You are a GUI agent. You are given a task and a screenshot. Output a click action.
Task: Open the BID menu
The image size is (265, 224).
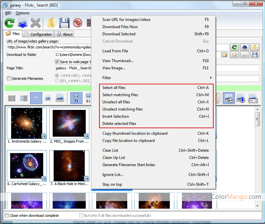(8, 13)
